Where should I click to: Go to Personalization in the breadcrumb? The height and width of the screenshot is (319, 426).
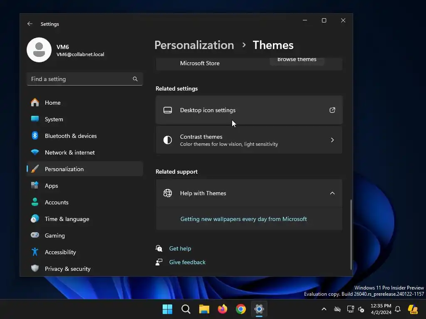194,45
